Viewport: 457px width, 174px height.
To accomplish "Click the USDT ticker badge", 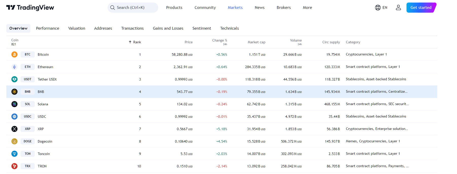I will (28, 79).
